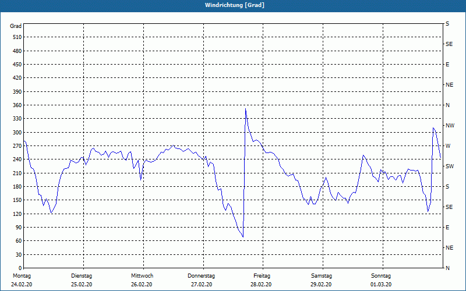Image resolution: width=466 pixels, height=291 pixels.
Task: Select the date 27.02.20
Action: pyautogui.click(x=202, y=285)
